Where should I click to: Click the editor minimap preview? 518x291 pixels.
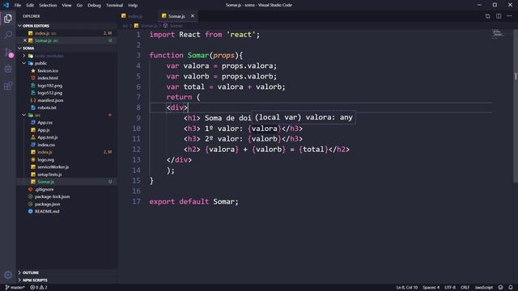pos(498,34)
